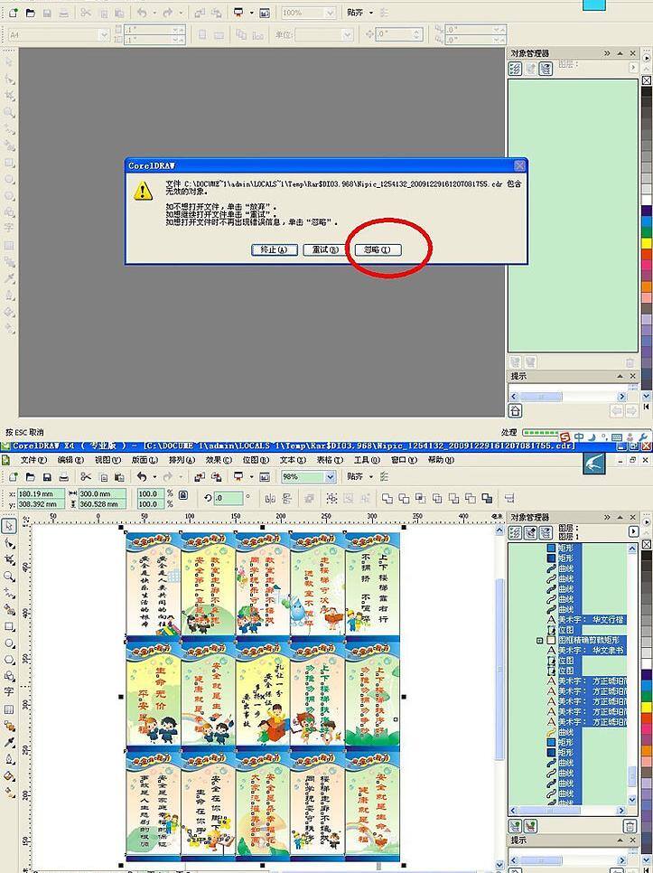
Task: Select the Polygon tool in lower toolbox
Action: (9, 661)
